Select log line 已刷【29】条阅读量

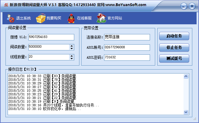click(43, 94)
